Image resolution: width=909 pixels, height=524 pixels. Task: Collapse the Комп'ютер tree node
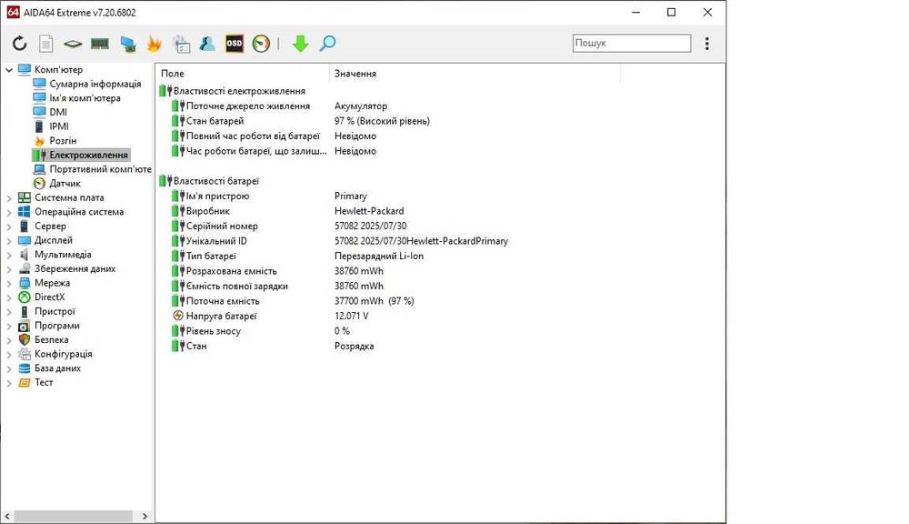pos(9,70)
